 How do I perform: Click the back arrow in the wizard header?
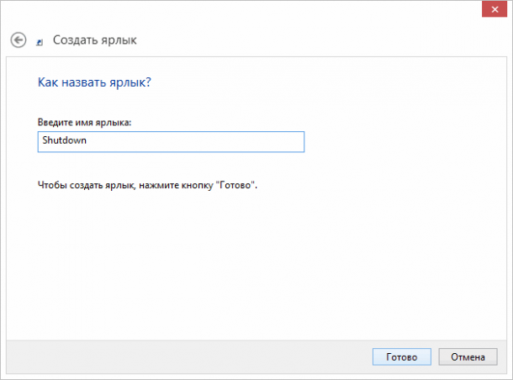[x=18, y=40]
